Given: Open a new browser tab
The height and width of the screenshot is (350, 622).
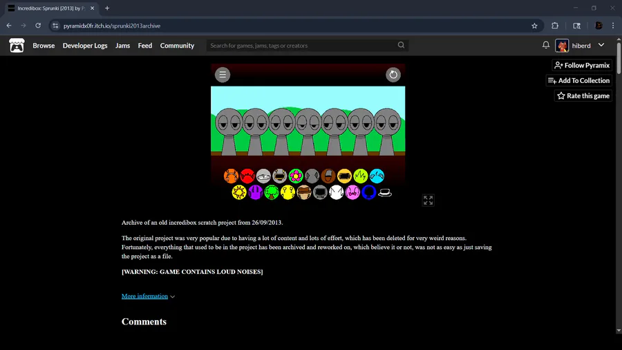Looking at the screenshot, I should pos(107,8).
